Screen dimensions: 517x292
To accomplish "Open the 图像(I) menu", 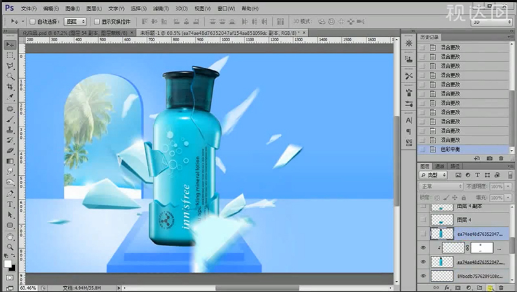I will click(72, 8).
